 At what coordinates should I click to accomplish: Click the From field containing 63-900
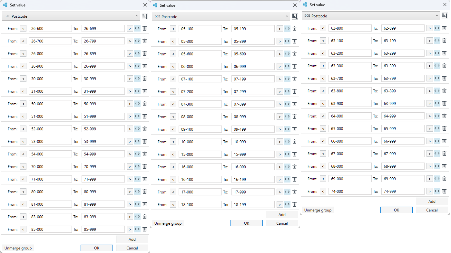[350, 103]
